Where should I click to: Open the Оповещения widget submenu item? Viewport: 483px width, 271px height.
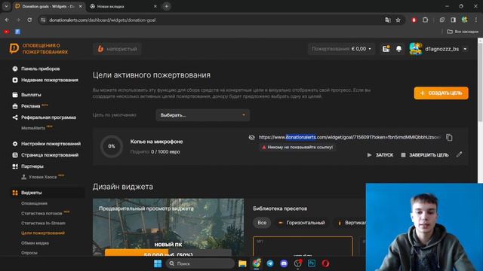pyautogui.click(x=34, y=203)
